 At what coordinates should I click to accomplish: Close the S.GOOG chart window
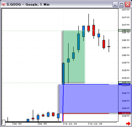(127, 4)
